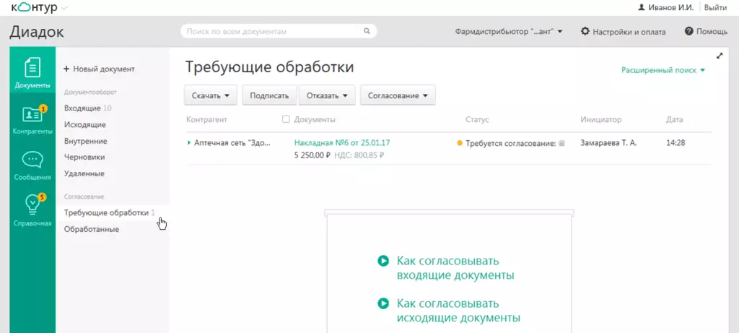Click the Настройки и оплата gear icon
This screenshot has height=333, width=739.
pyautogui.click(x=585, y=32)
